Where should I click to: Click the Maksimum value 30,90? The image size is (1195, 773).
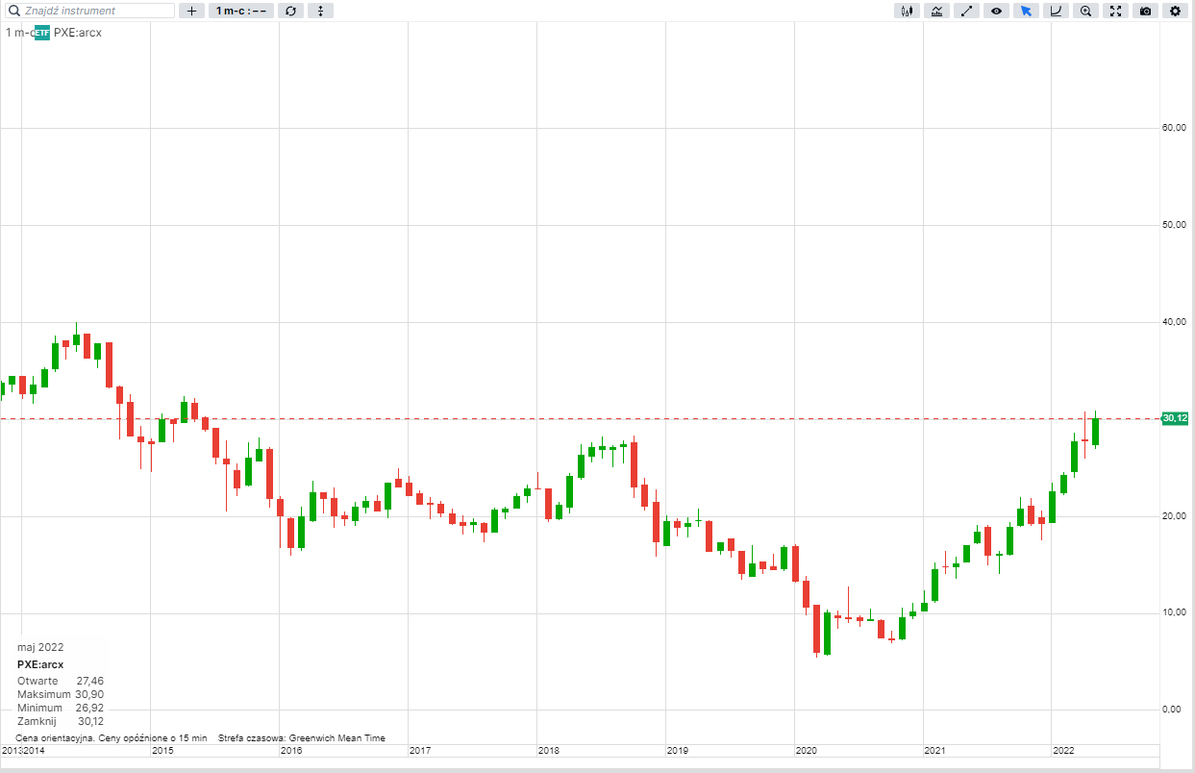coord(89,694)
